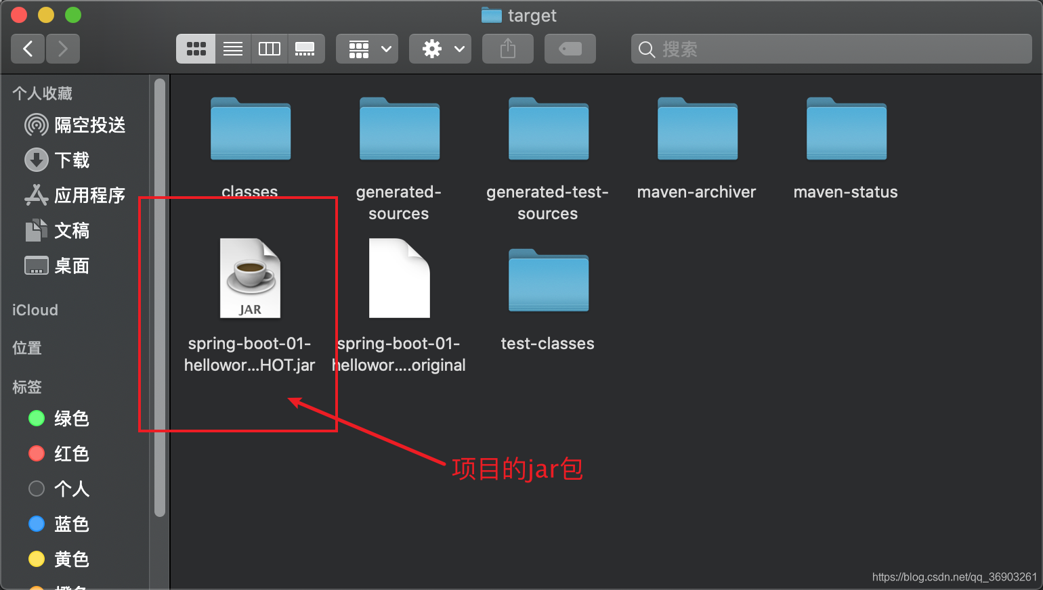Screen dimensions: 1043x590
Task: Click the yellow minimize window button
Action: pyautogui.click(x=46, y=15)
